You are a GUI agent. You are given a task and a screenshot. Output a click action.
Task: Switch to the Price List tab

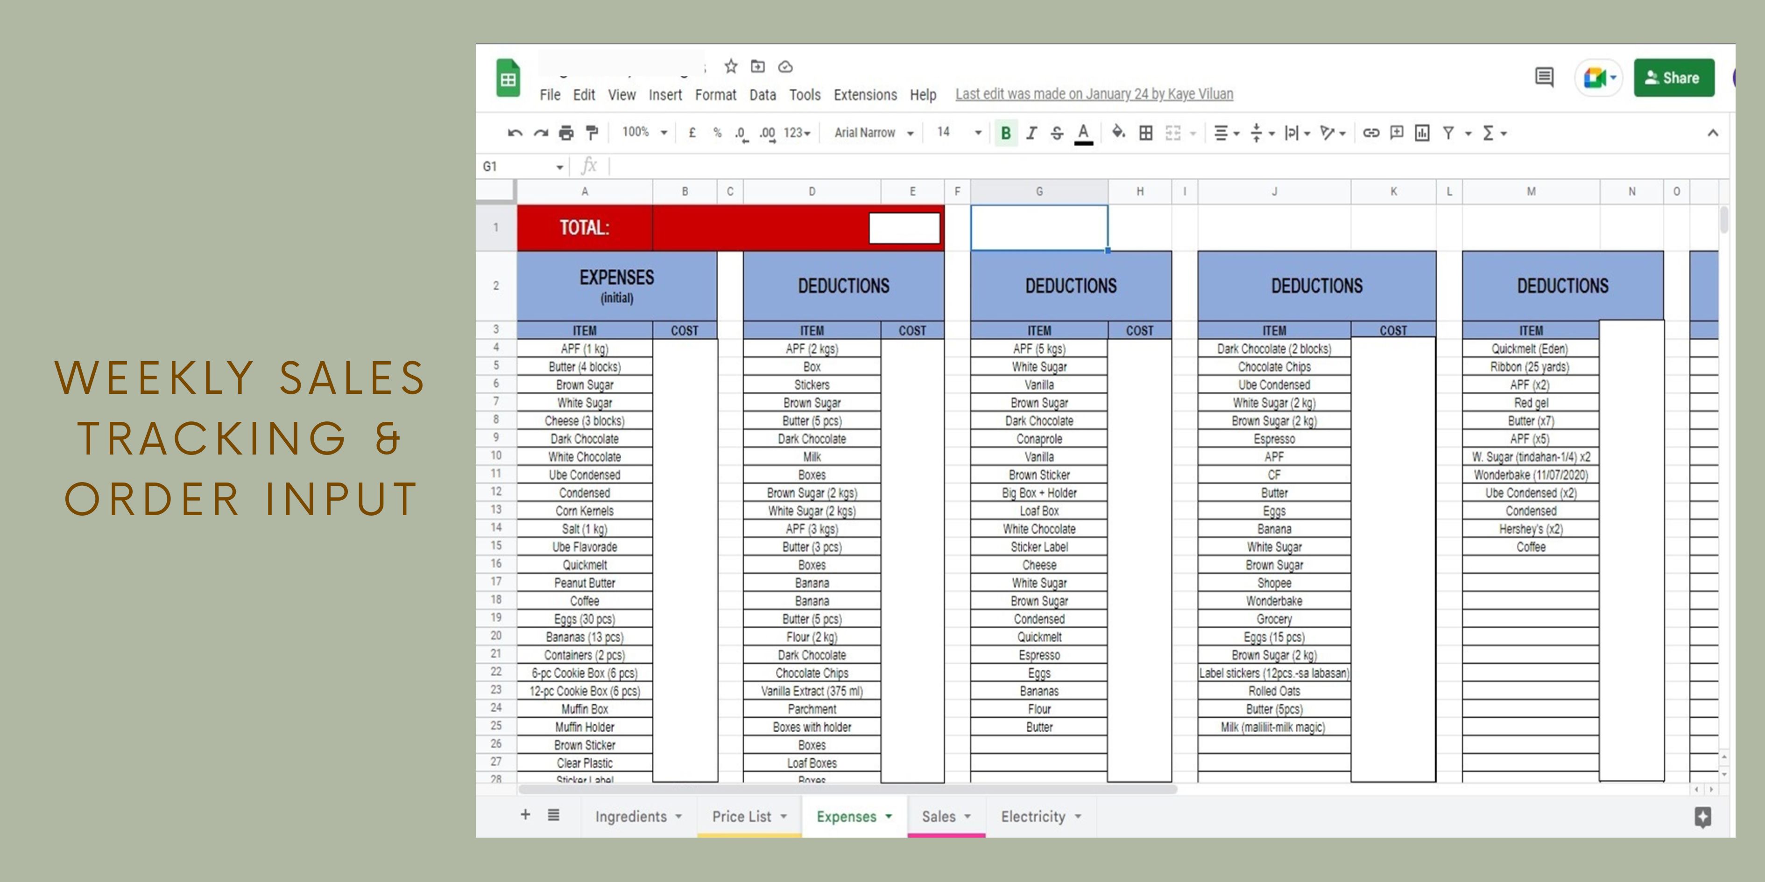[x=749, y=816]
